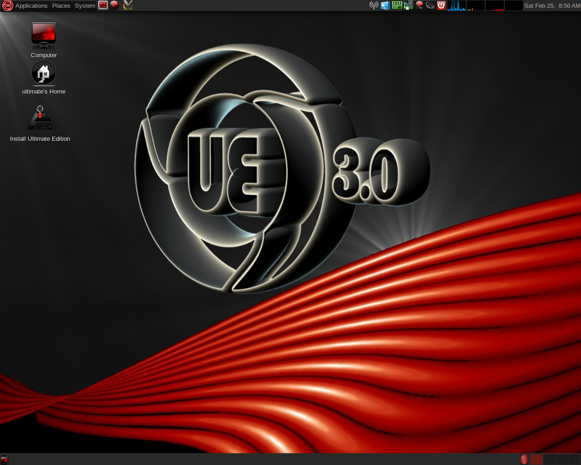Open the System menu
The width and height of the screenshot is (581, 465).
click(85, 5)
